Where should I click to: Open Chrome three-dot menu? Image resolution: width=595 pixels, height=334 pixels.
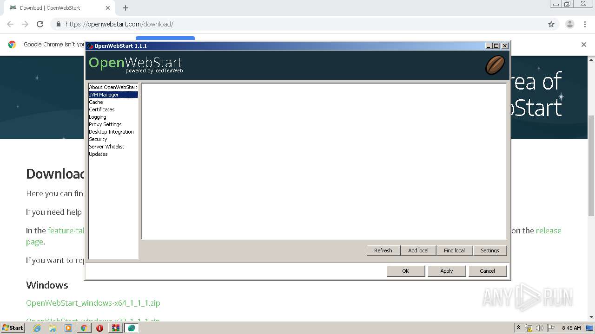pyautogui.click(x=585, y=24)
